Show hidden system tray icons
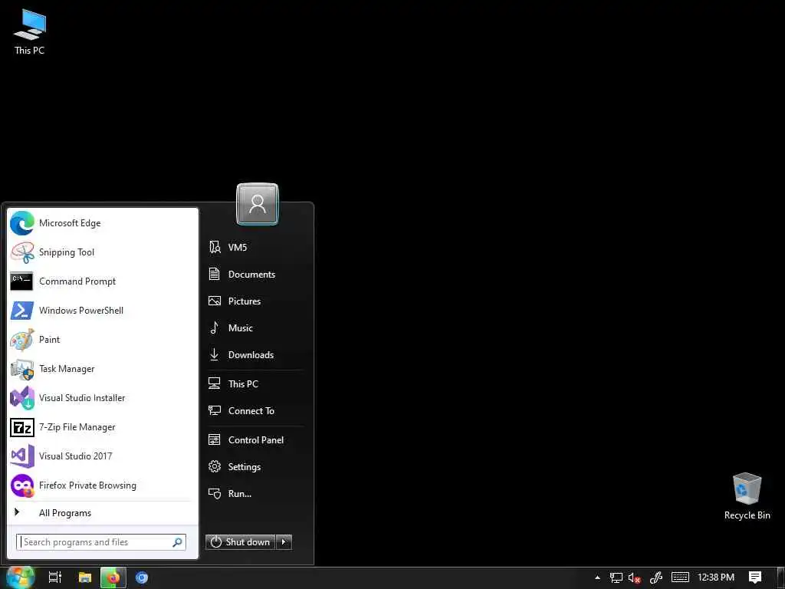Image resolution: width=785 pixels, height=589 pixels. click(x=597, y=577)
